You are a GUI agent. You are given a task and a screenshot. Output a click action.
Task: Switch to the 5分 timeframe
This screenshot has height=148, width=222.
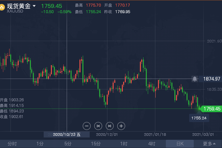[x=68, y=144]
